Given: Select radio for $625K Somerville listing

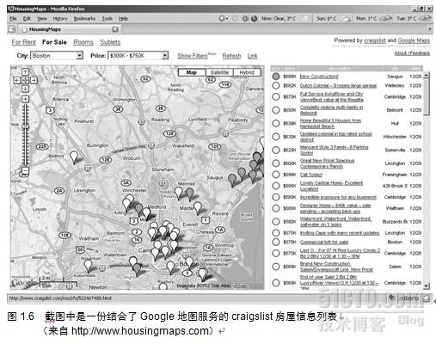Looking at the screenshot, I should 276,150.
